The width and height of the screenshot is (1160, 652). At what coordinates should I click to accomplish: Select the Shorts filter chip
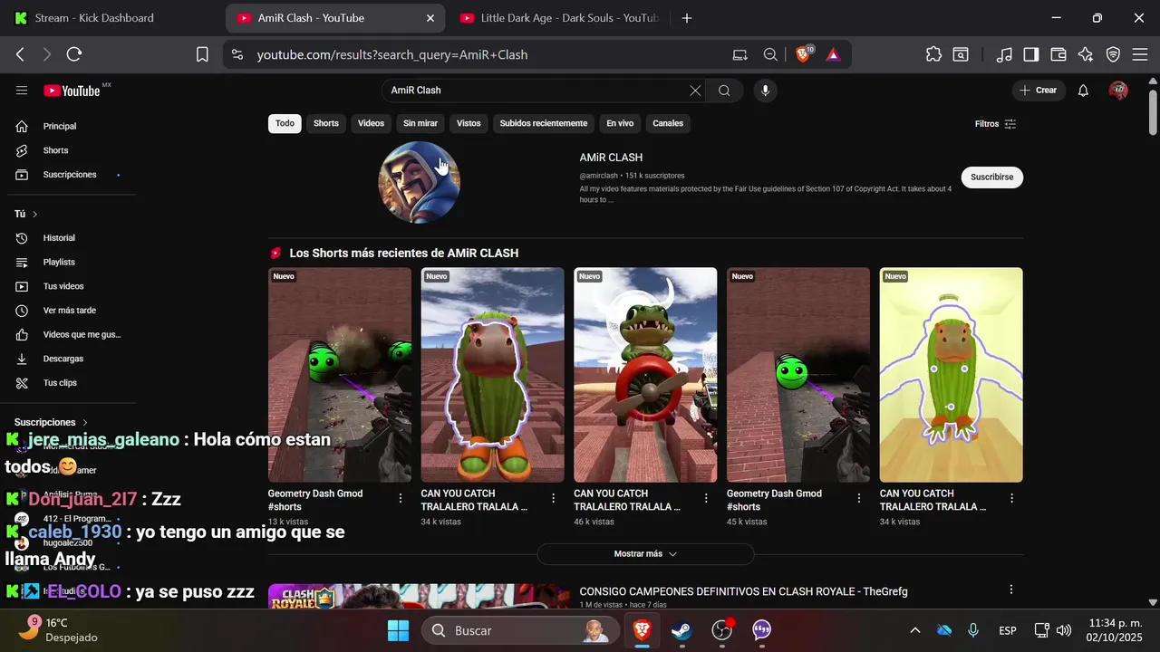(x=326, y=123)
